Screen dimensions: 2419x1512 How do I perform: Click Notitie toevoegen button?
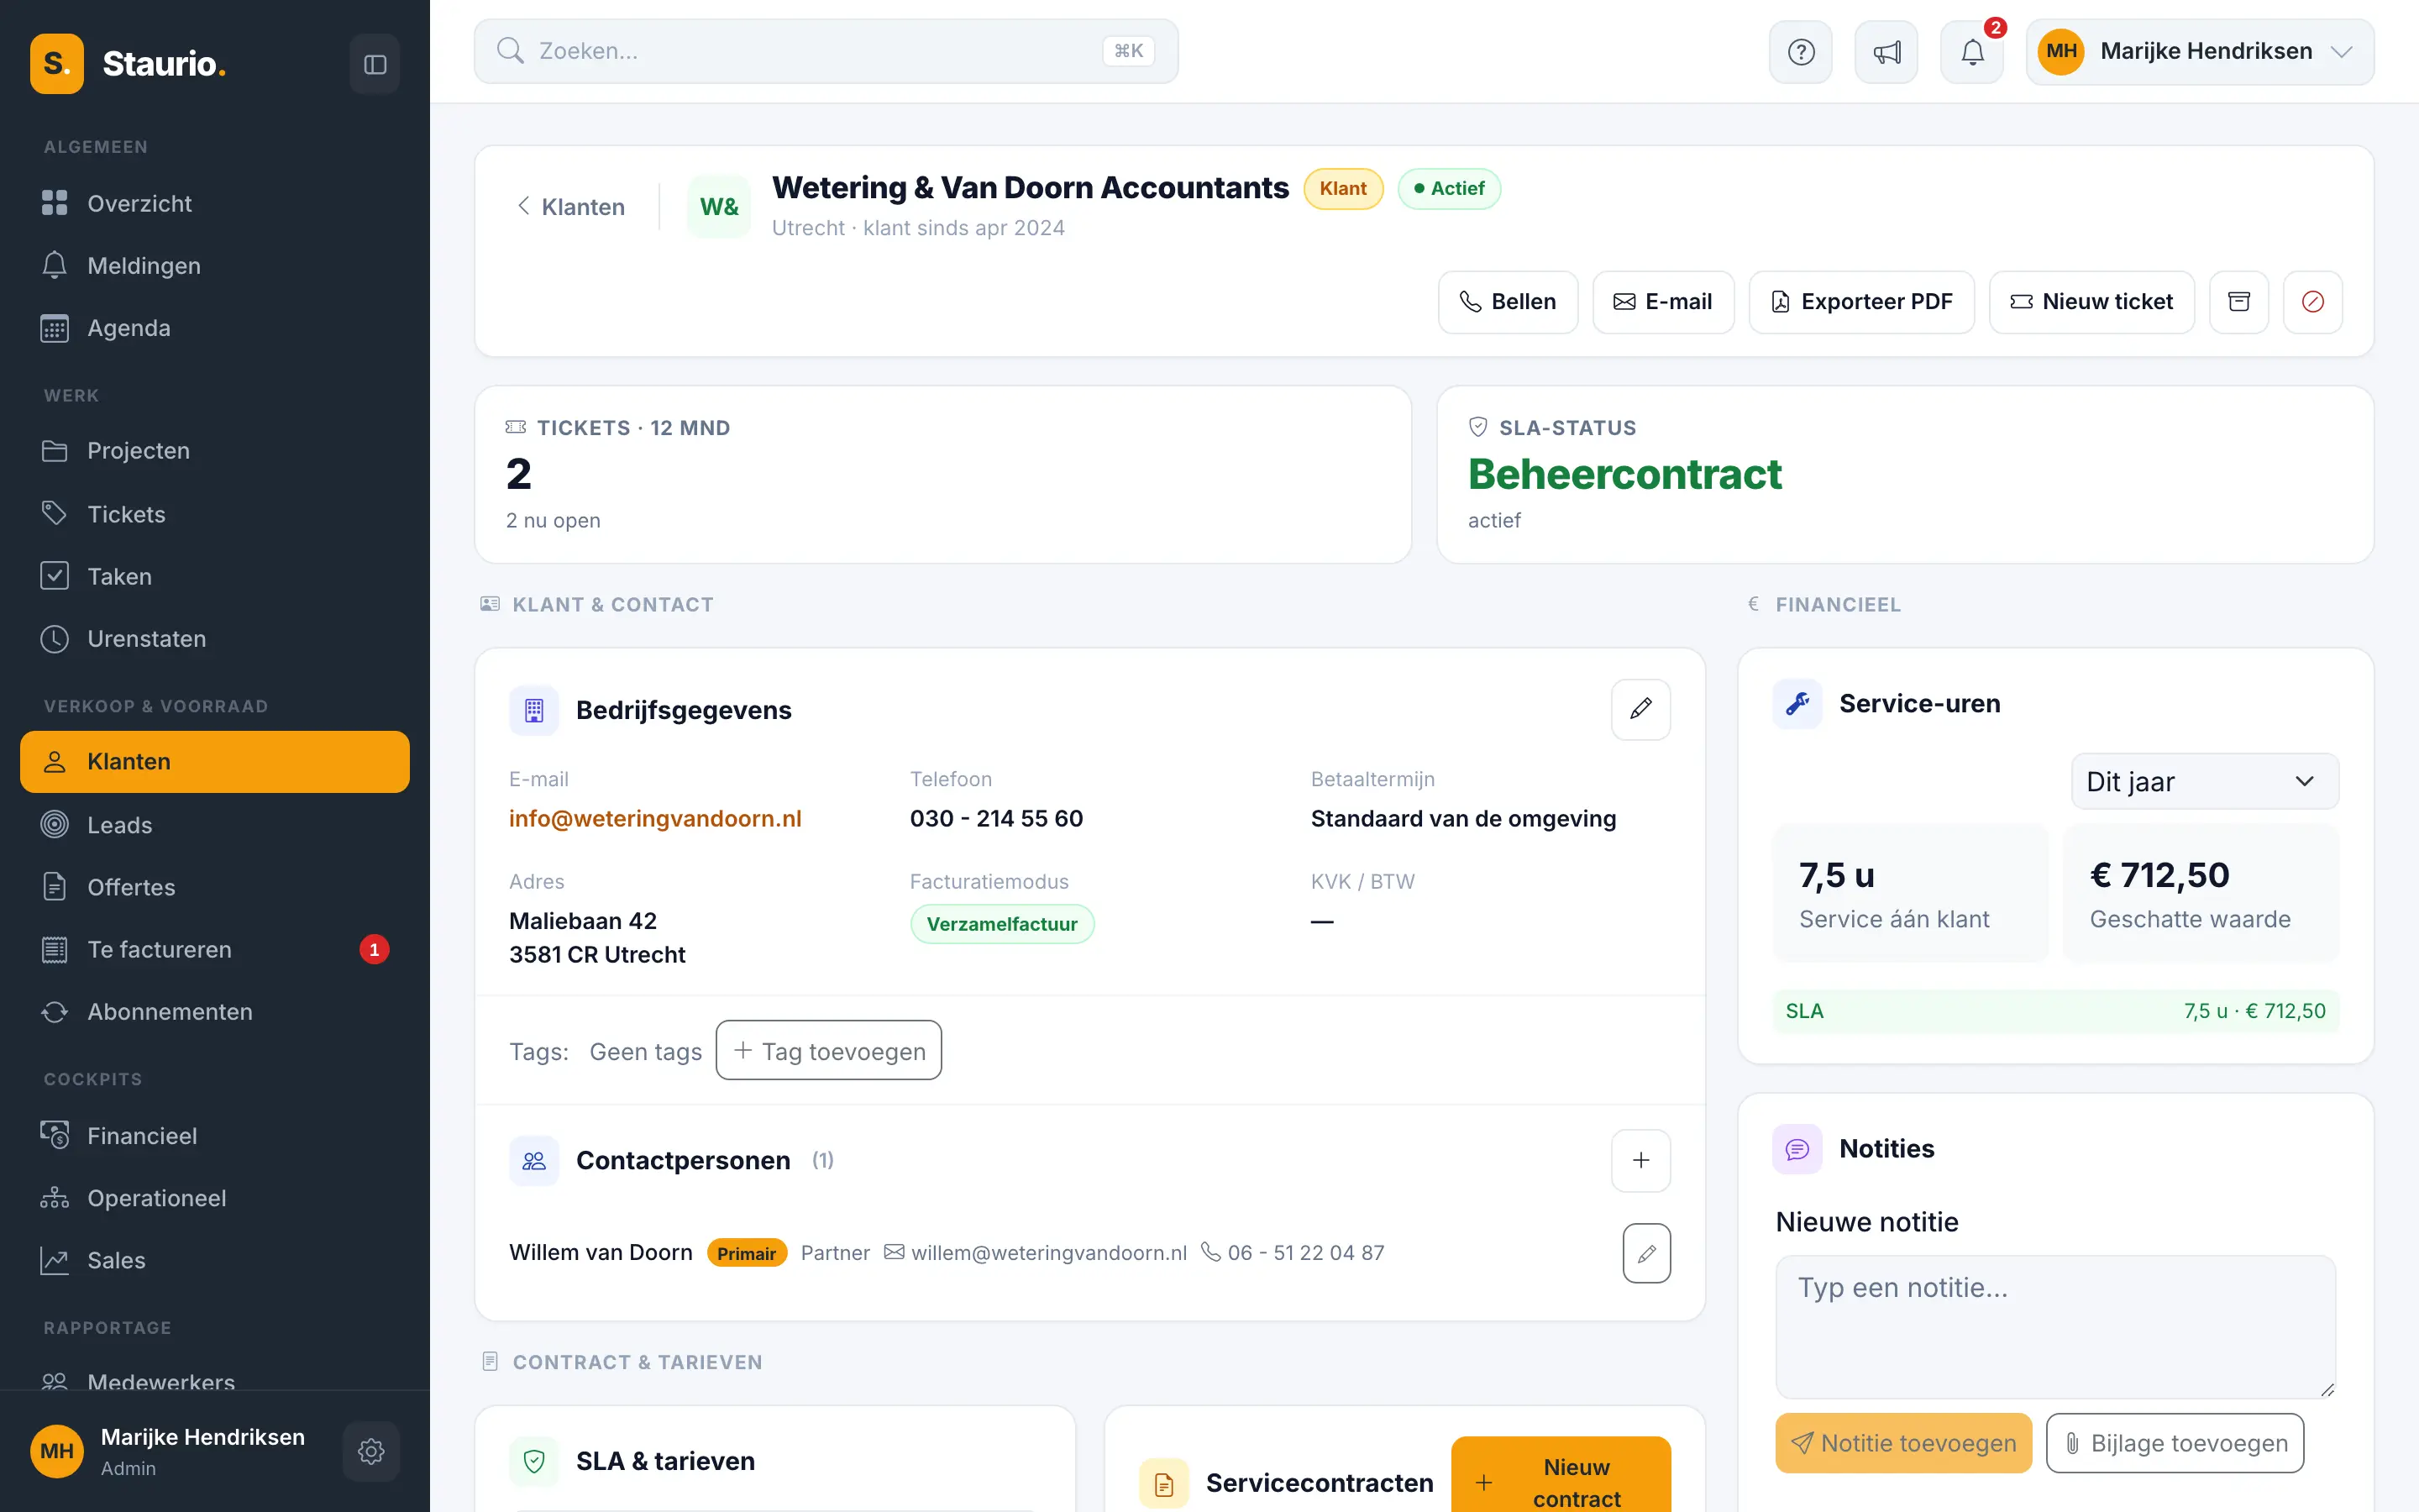[x=1903, y=1443]
